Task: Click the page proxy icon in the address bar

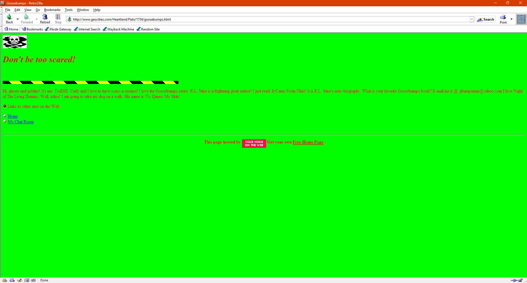Action: pos(69,19)
